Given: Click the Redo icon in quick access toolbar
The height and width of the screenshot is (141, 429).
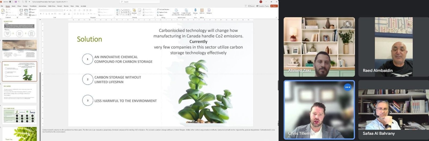Looking at the screenshot, I should coord(23,2).
